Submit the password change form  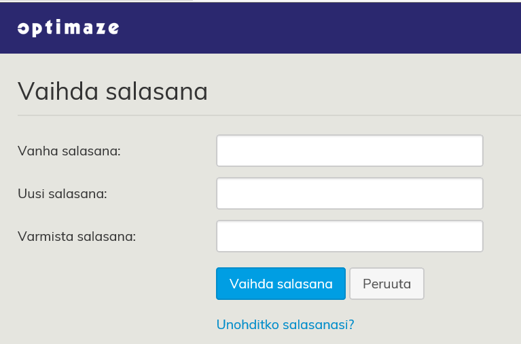click(281, 284)
